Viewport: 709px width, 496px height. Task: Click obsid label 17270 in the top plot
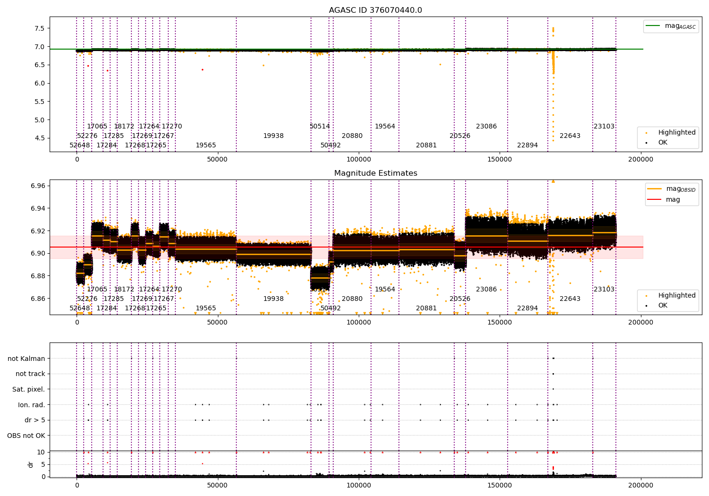tap(172, 127)
